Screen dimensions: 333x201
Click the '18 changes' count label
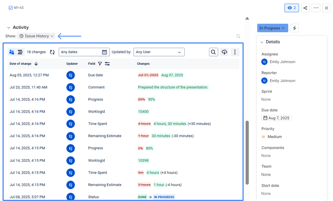point(36,52)
